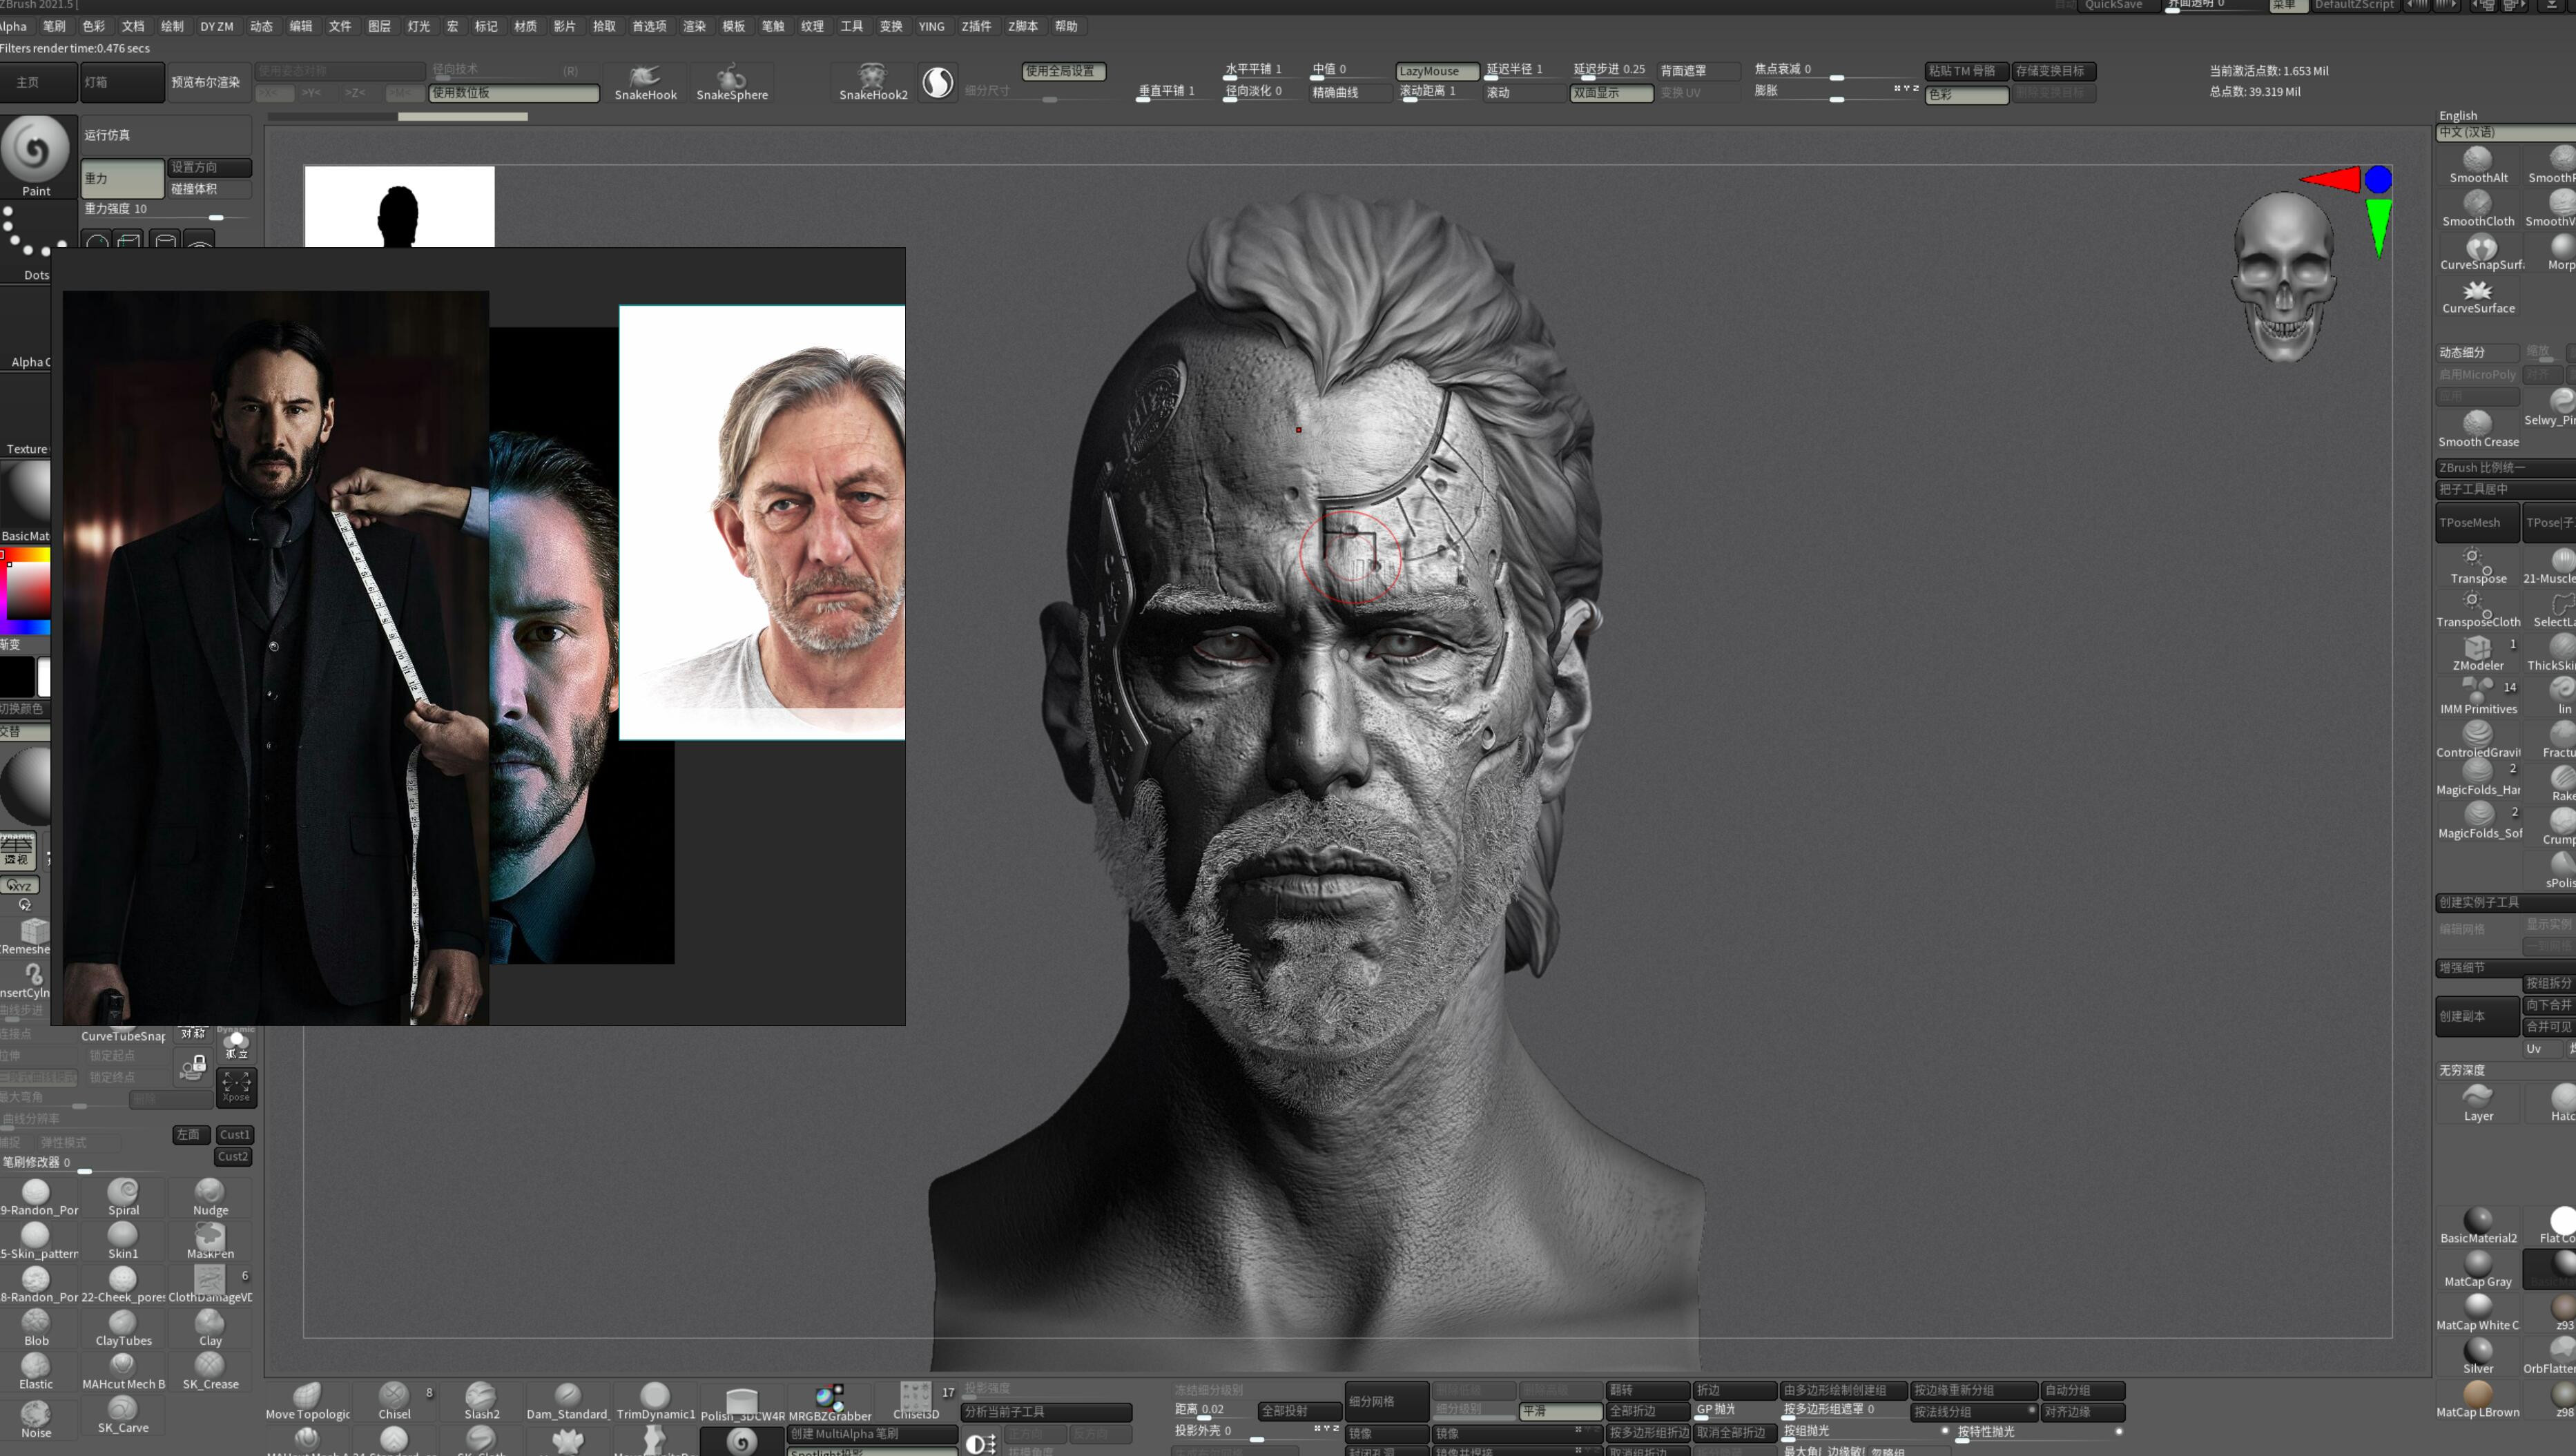Screen dimensions: 2576x1456
Task: Select the SnakeHook brush
Action: pos(645,82)
